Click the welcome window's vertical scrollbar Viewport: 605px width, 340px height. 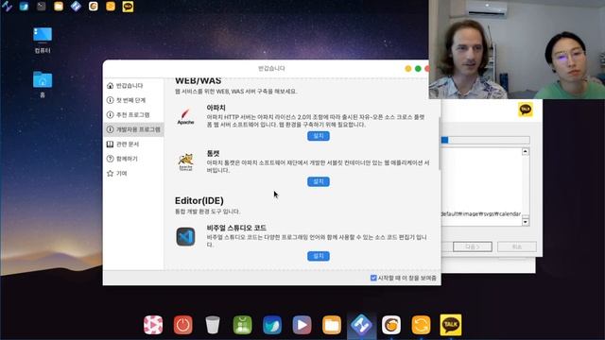[440, 144]
